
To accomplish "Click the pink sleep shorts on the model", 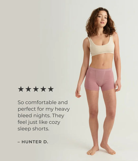I will (100, 79).
